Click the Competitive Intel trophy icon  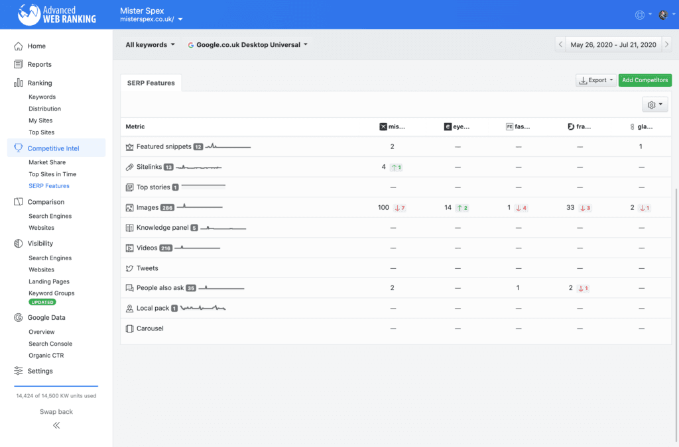[x=18, y=148]
